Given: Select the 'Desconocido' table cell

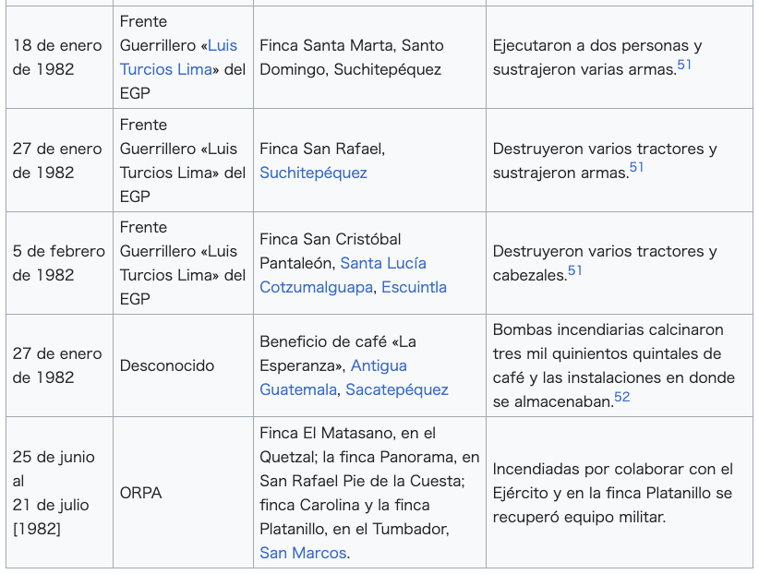Looking at the screenshot, I should 183,365.
